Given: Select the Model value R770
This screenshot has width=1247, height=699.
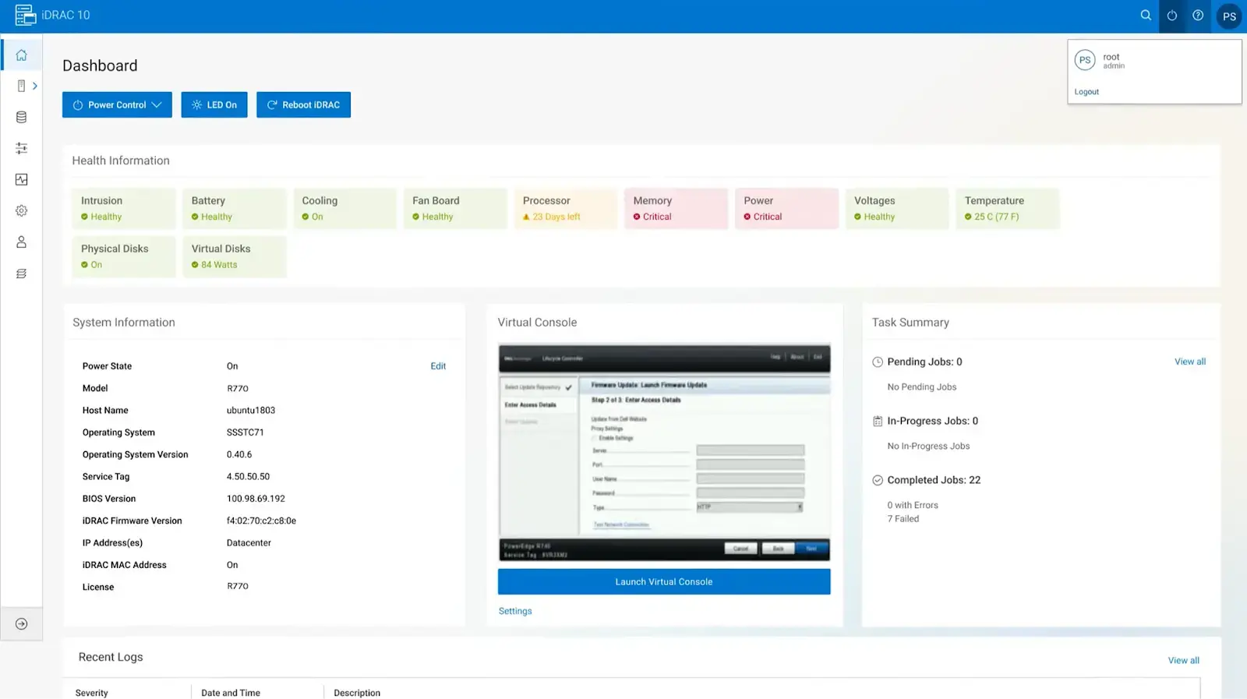Looking at the screenshot, I should [238, 388].
